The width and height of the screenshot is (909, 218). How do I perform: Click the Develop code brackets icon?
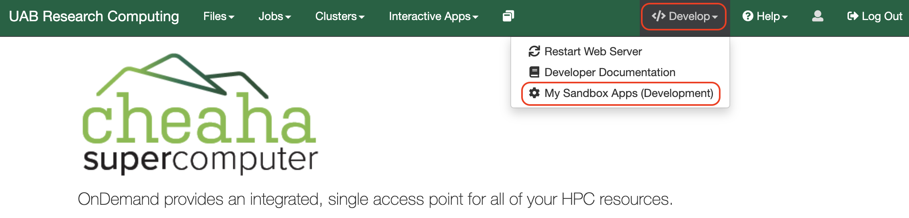click(659, 16)
